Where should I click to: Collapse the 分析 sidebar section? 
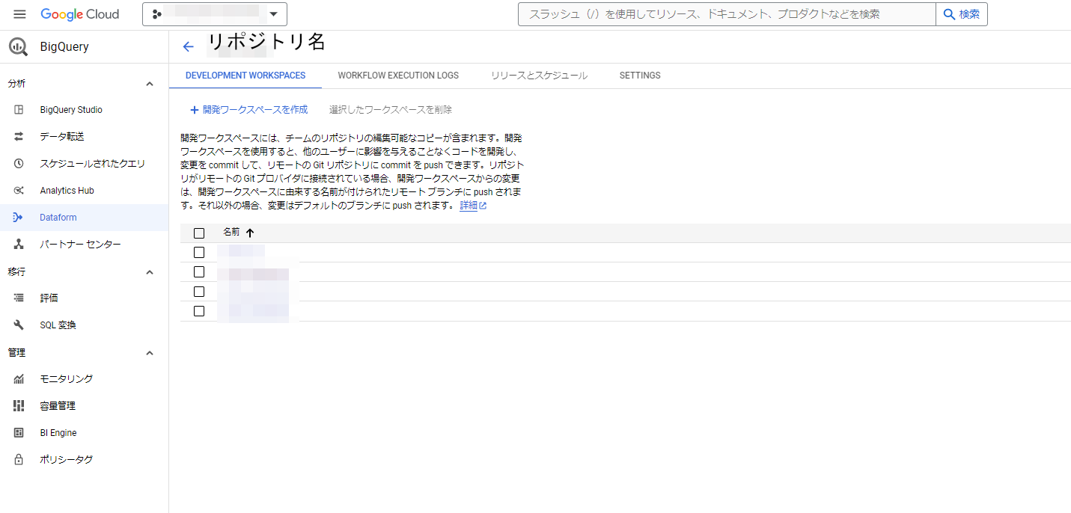(x=149, y=83)
